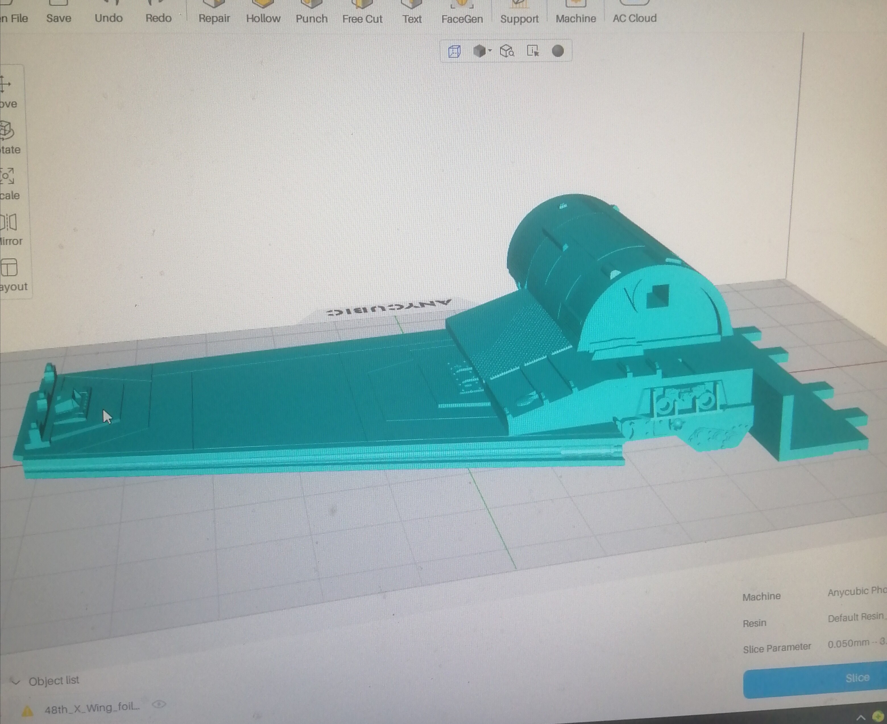This screenshot has height=724, width=887.
Task: Click the Repair model tool
Action: (x=214, y=13)
